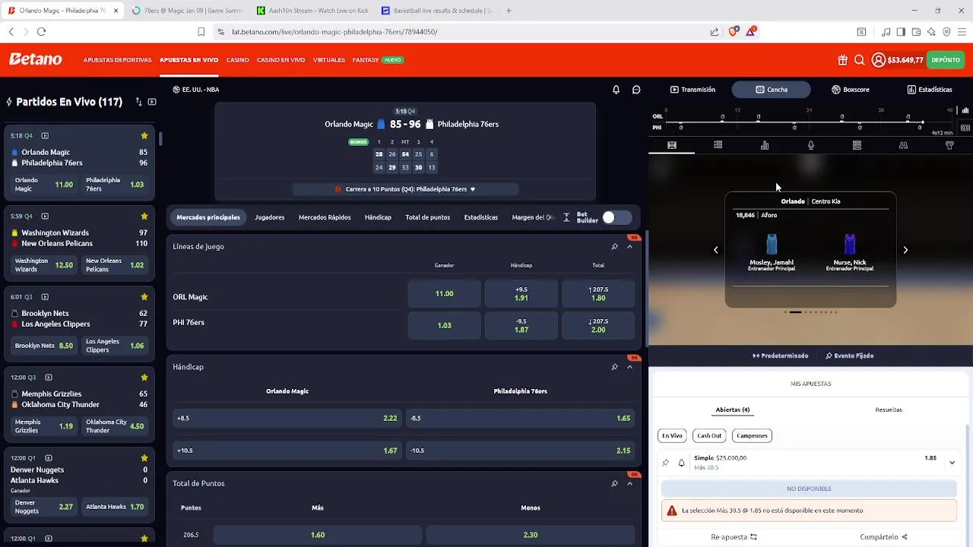Select the players lineup icon
The height and width of the screenshot is (547, 973).
903,145
